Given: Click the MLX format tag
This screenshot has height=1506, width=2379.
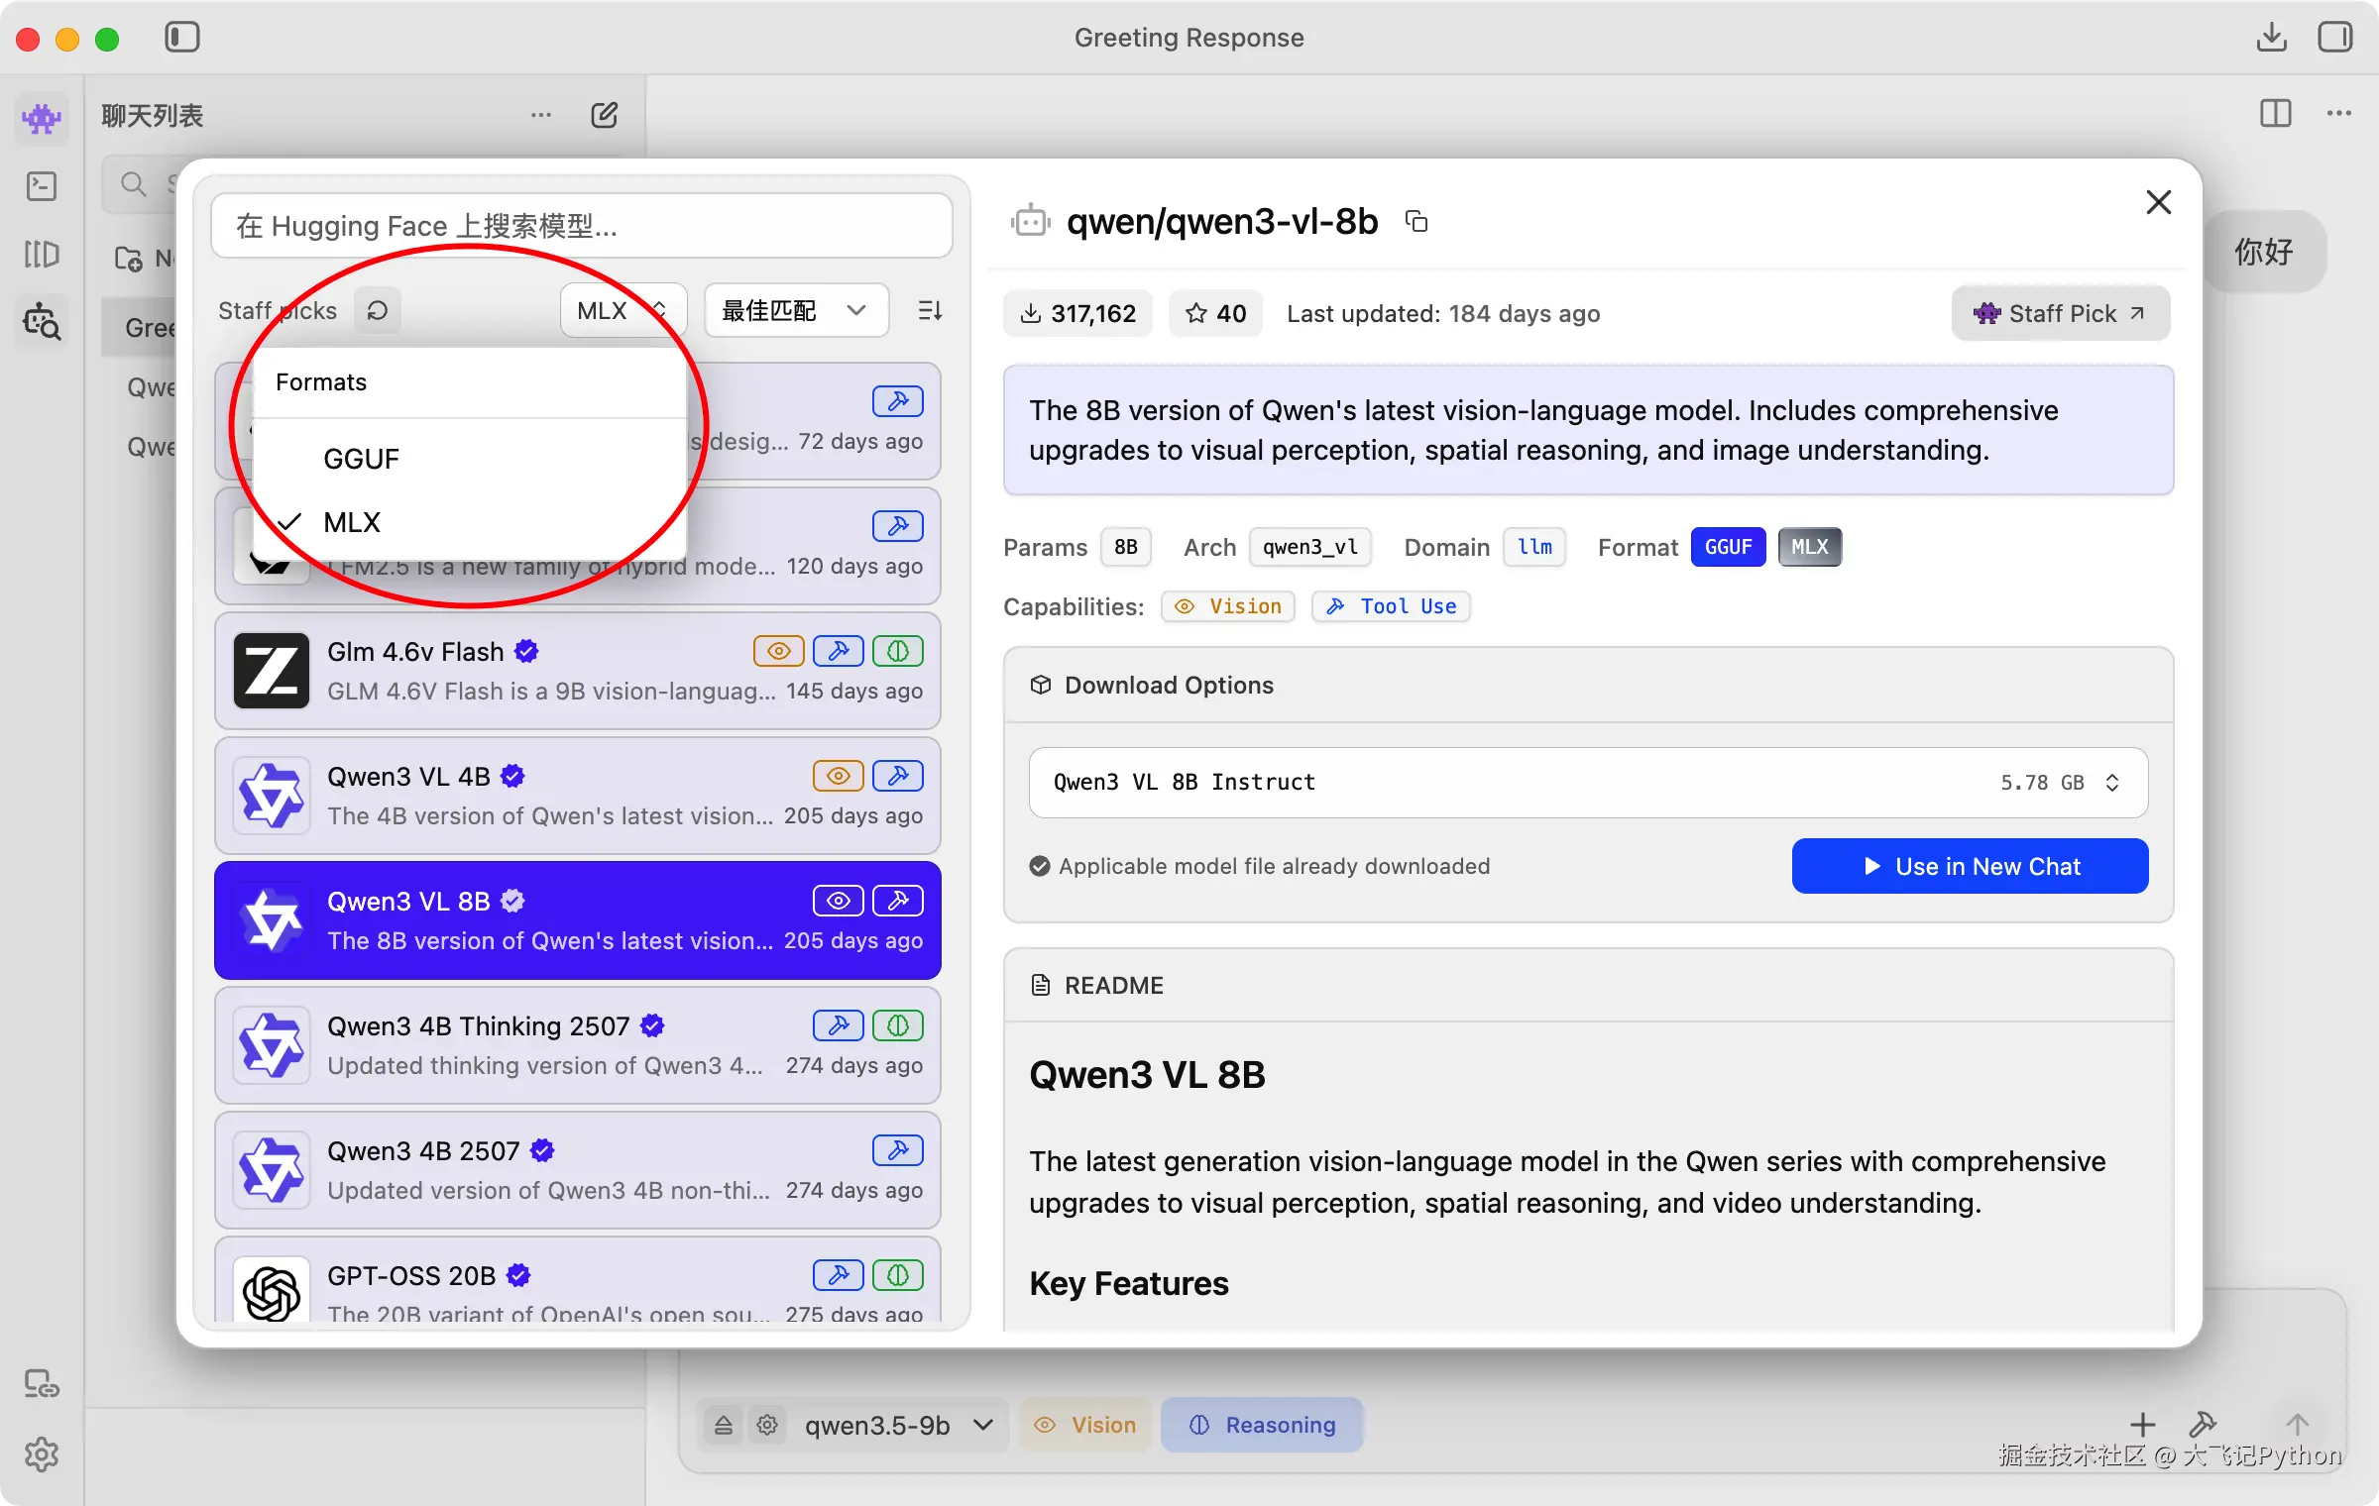Looking at the screenshot, I should (x=1809, y=547).
